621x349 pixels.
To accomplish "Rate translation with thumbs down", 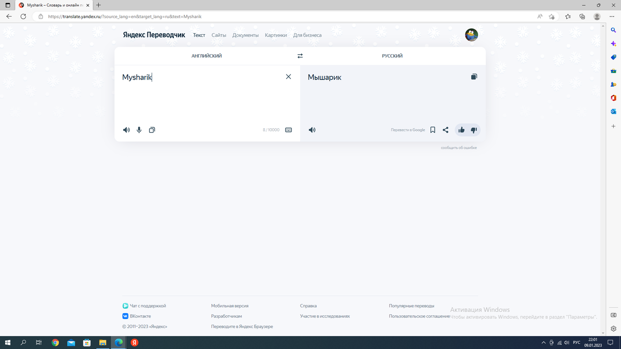I will pos(474,130).
